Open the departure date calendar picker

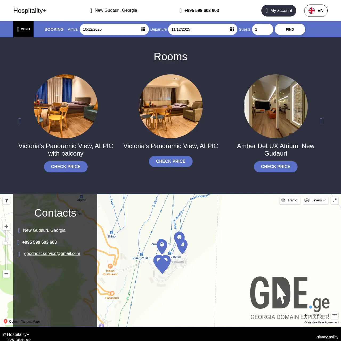(232, 29)
